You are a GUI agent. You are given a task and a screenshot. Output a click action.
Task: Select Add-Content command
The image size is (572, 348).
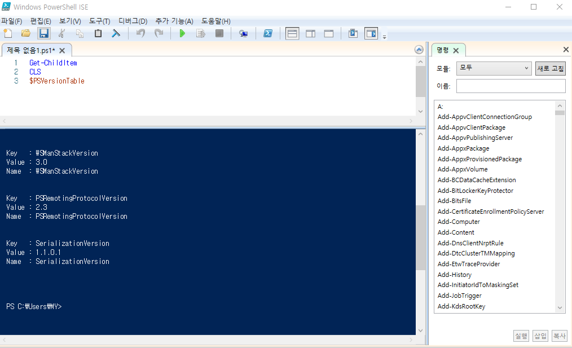456,232
